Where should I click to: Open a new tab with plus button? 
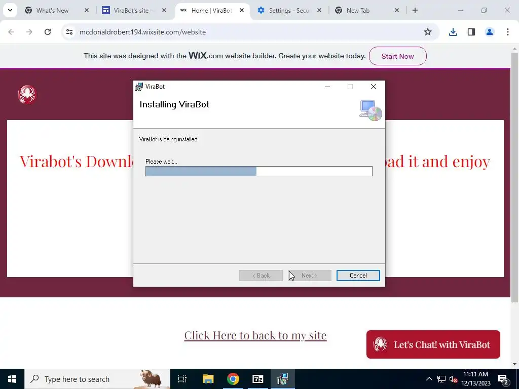[415, 10]
